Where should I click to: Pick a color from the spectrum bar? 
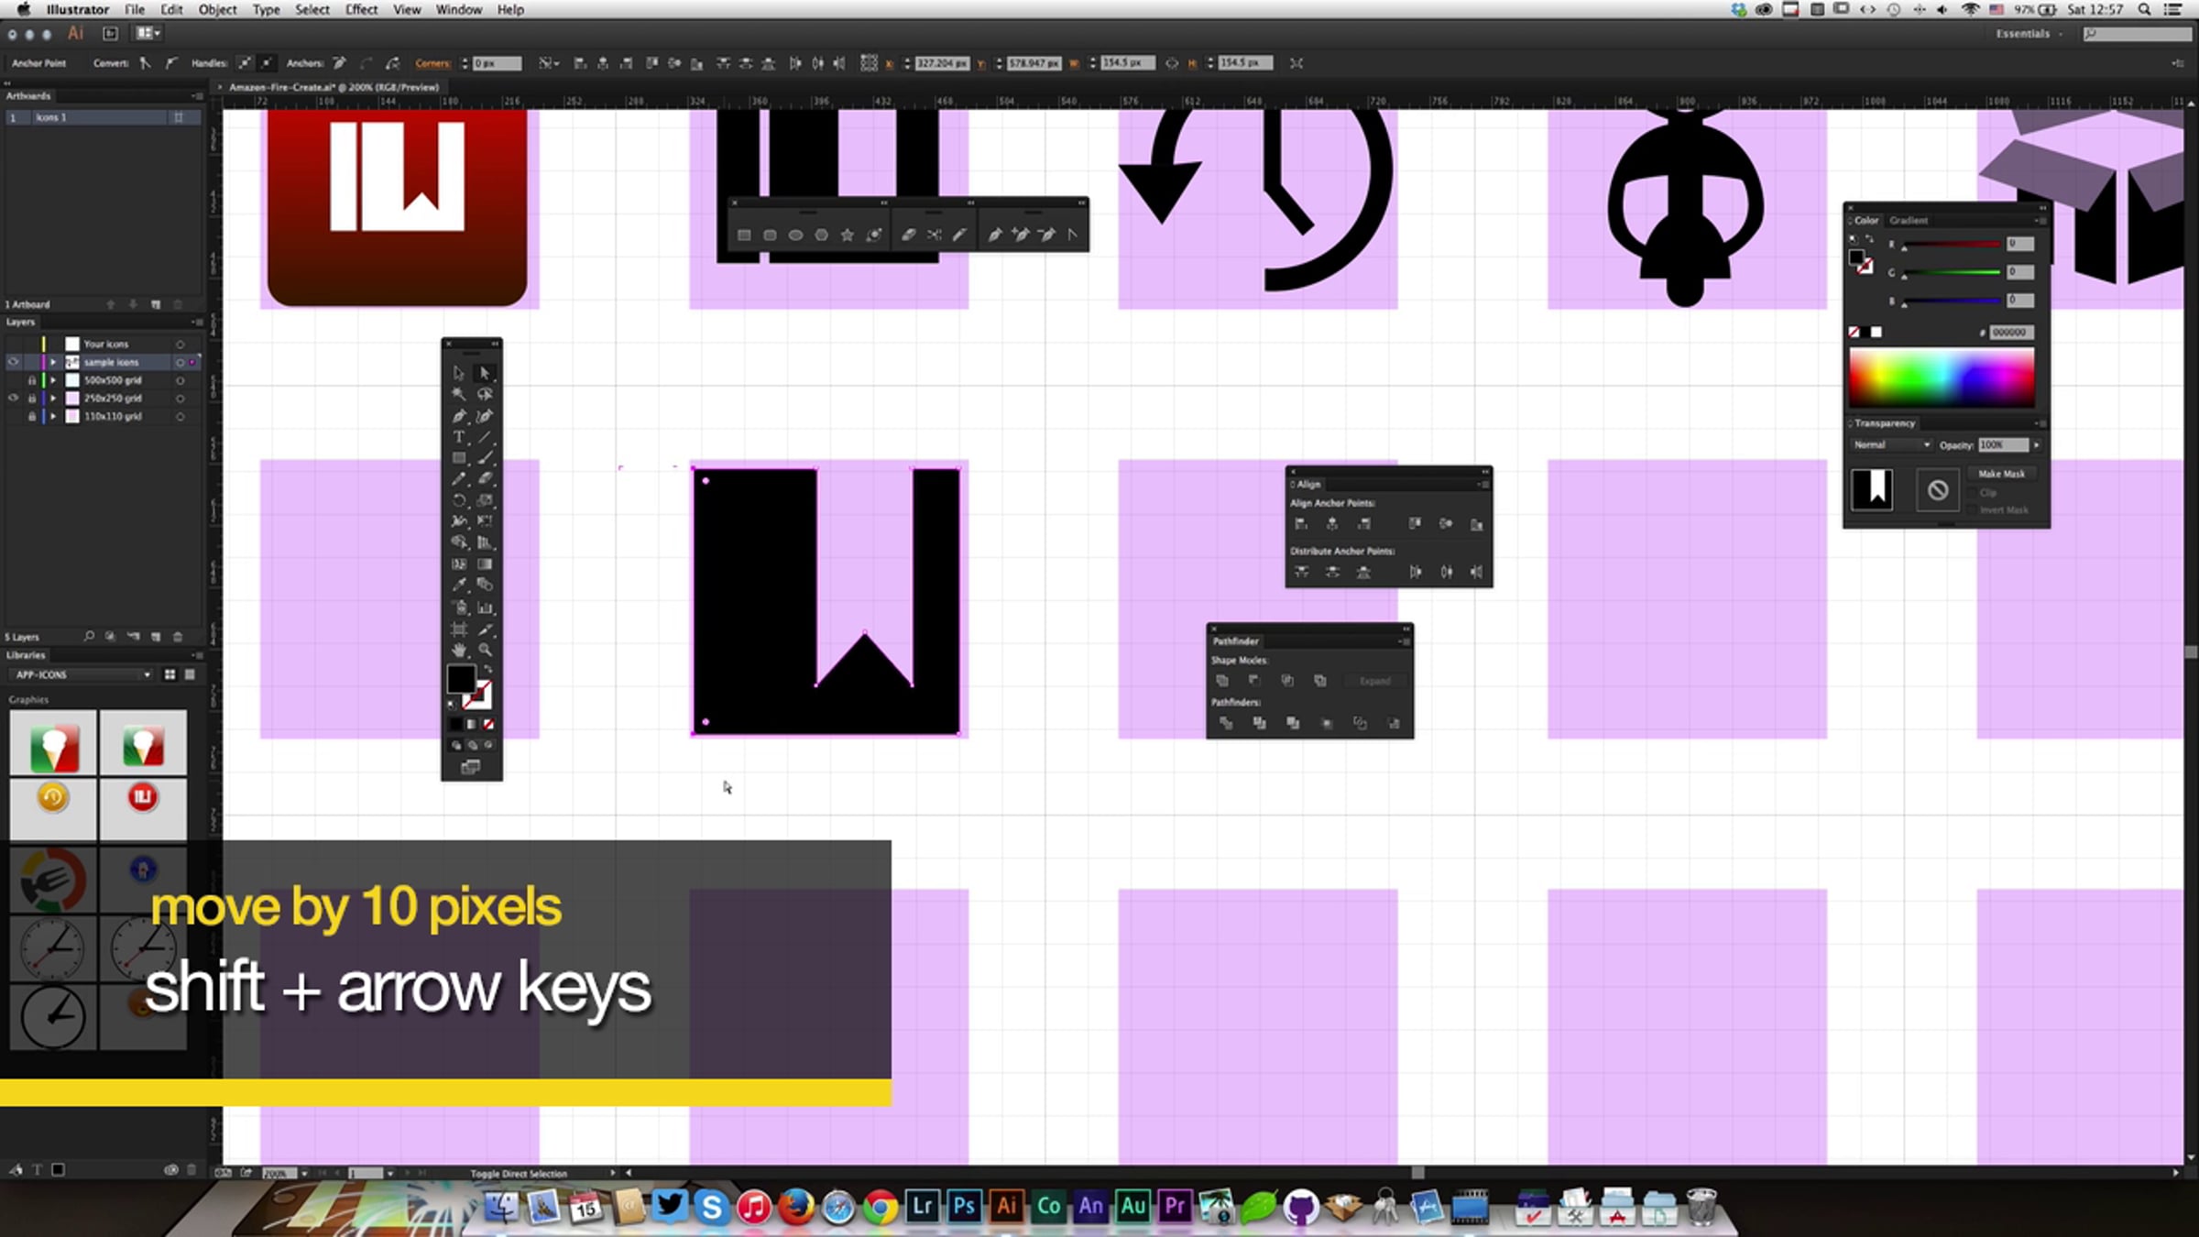click(x=1941, y=377)
